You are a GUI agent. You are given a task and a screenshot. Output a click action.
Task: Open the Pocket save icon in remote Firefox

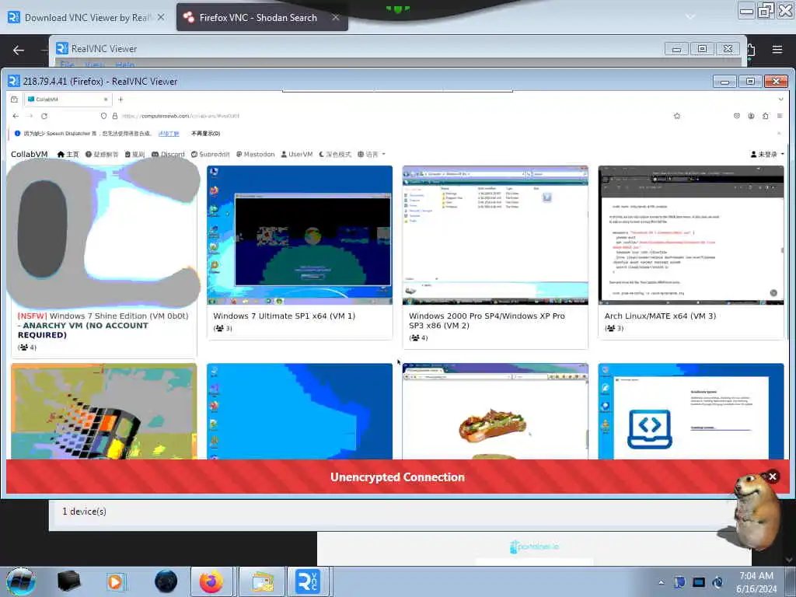coord(737,117)
